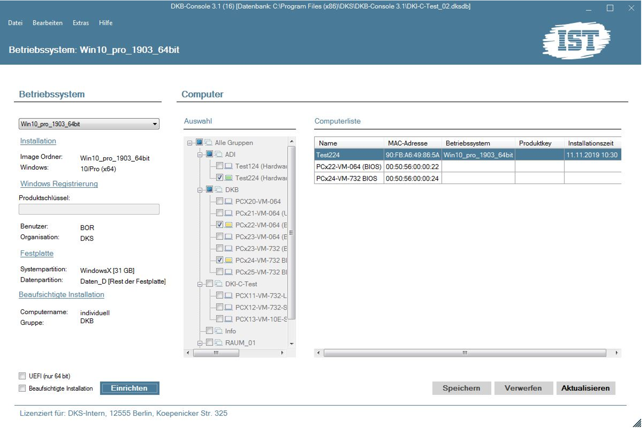Open the Bearbeiten menu
This screenshot has height=428, width=642.
(x=47, y=23)
